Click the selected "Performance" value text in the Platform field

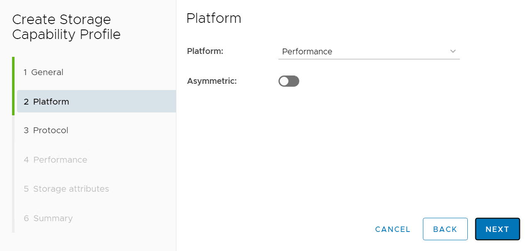coord(307,51)
